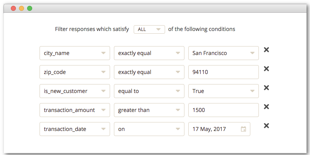This screenshot has height=155, width=310.
Task: Open the is_new_customer field dropdown
Action: tap(75, 91)
